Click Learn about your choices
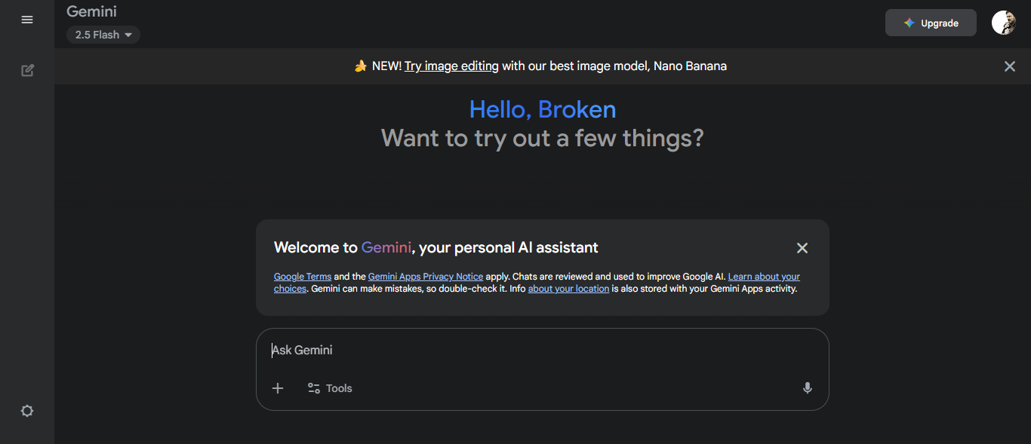This screenshot has width=1031, height=444. pyautogui.click(x=764, y=276)
